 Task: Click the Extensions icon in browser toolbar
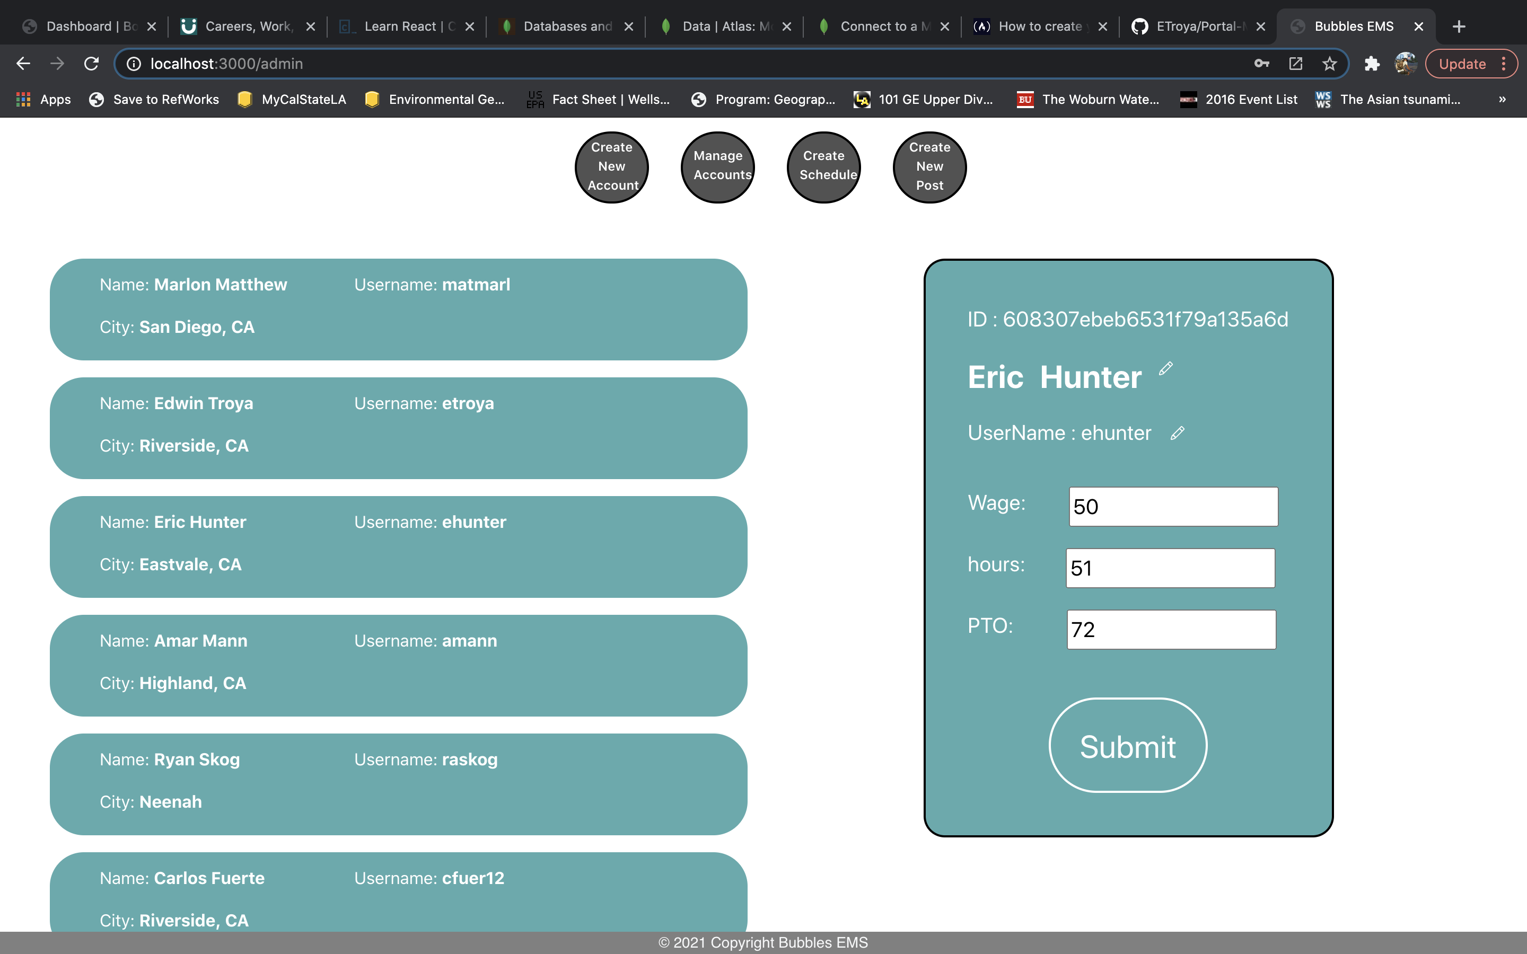[1372, 64]
